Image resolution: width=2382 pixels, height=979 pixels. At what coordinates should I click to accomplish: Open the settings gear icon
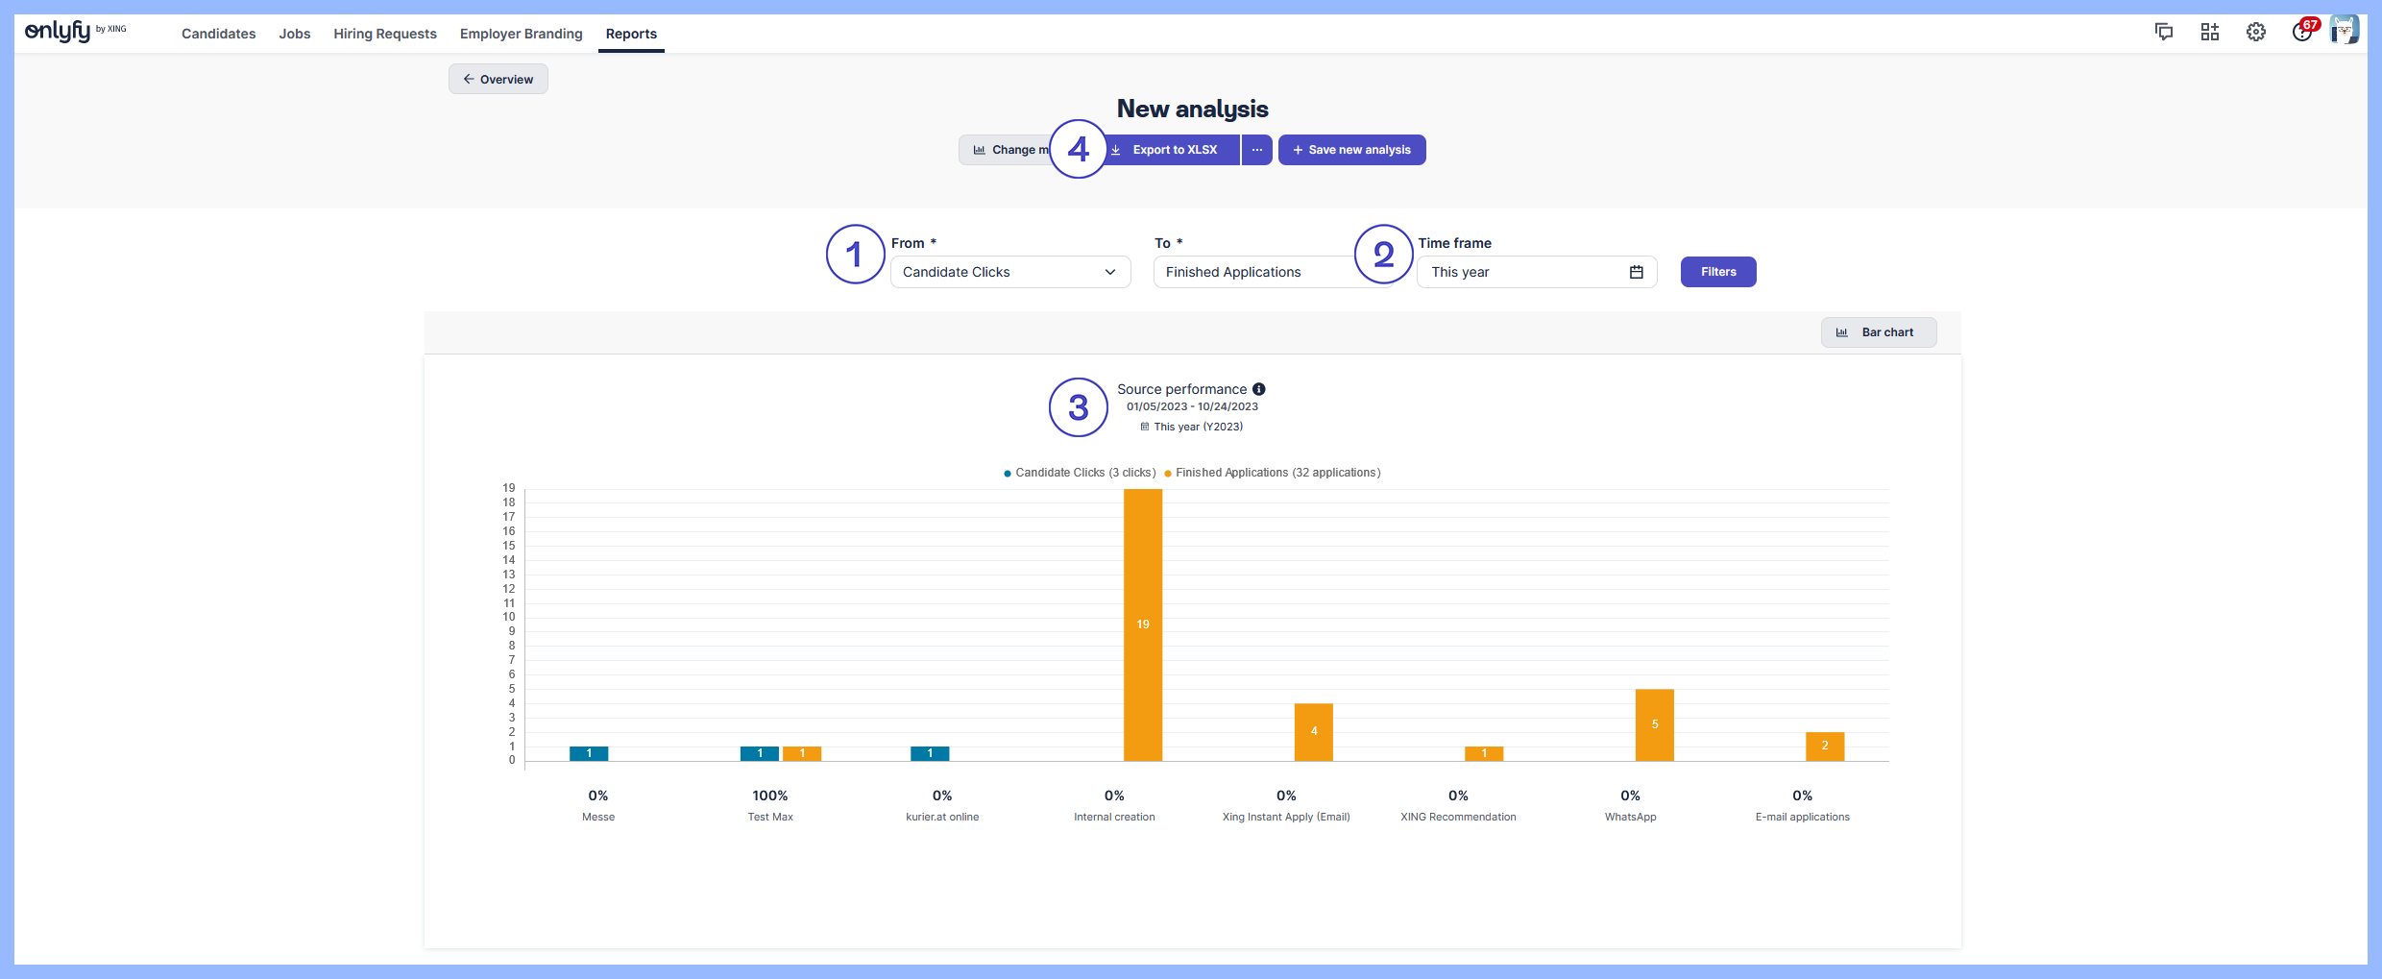pyautogui.click(x=2255, y=32)
